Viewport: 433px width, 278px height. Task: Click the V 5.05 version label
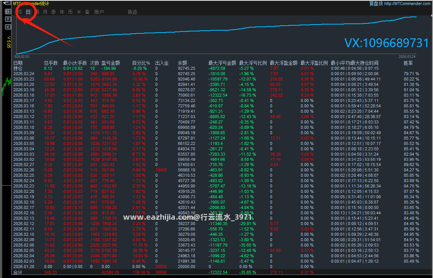[x=8, y=42]
